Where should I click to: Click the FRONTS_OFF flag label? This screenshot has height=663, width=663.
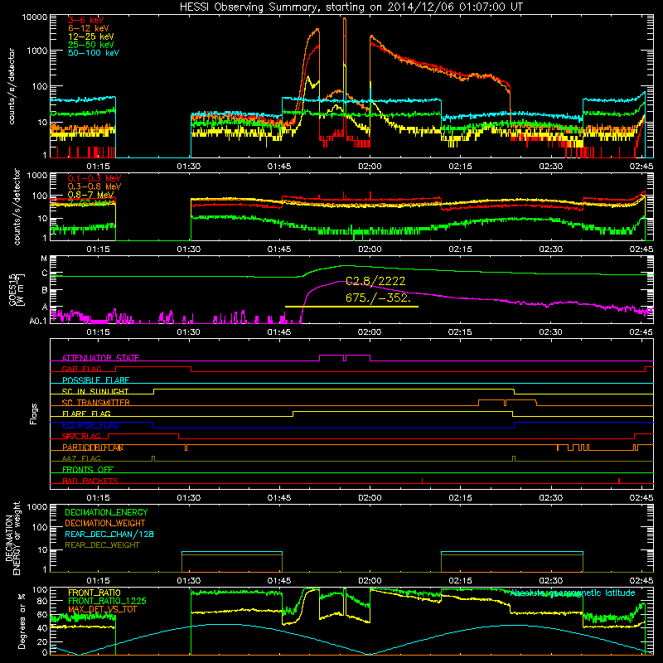click(88, 470)
